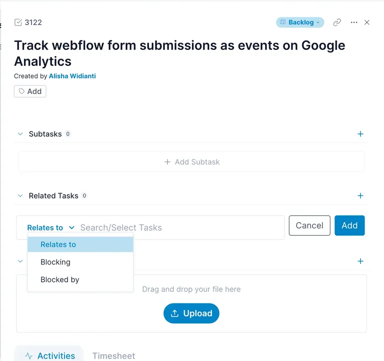This screenshot has height=361, width=384.
Task: Click the blue Upload button
Action: 191,313
